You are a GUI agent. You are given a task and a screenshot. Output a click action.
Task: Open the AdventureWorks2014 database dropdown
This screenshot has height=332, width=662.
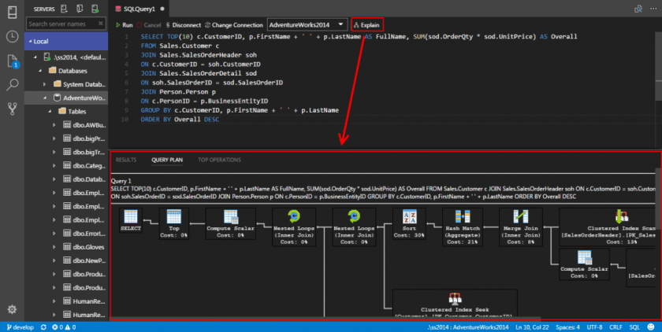[x=307, y=24]
